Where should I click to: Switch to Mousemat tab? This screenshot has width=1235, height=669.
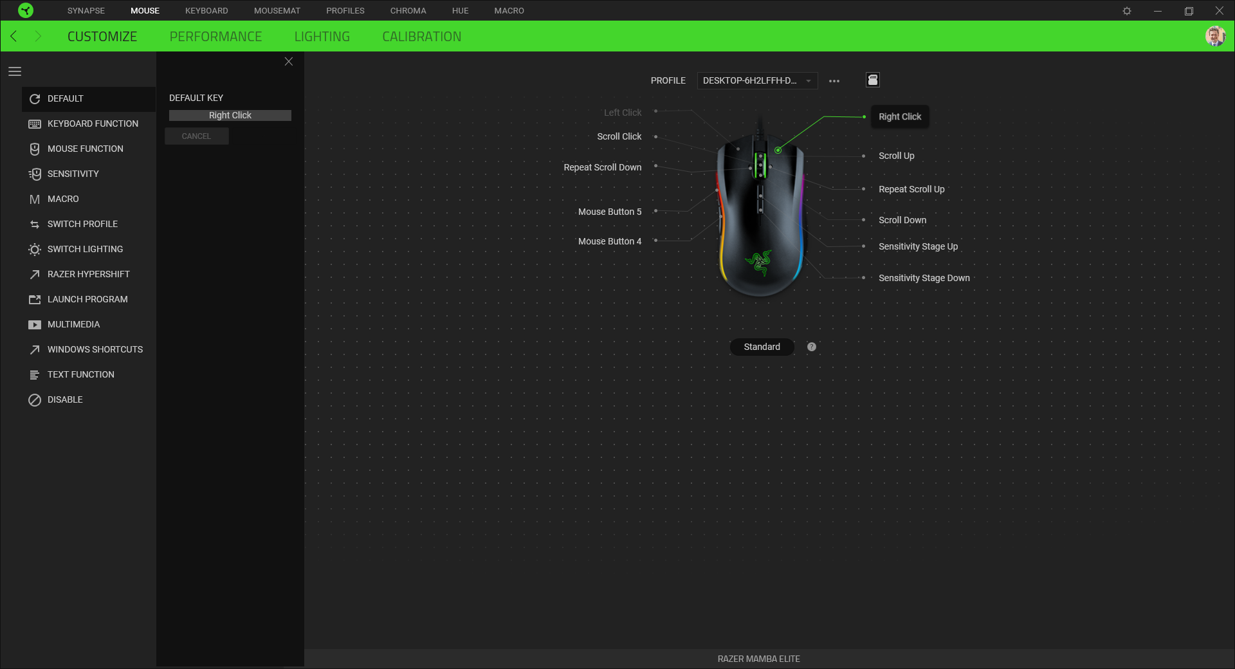click(277, 11)
